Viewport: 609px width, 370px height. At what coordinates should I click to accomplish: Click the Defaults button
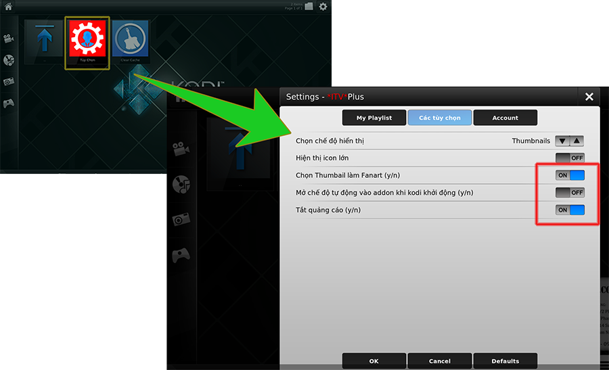coord(505,361)
